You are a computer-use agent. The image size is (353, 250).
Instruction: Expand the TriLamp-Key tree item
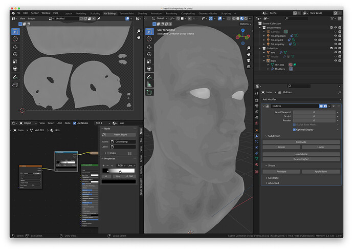point(264,44)
